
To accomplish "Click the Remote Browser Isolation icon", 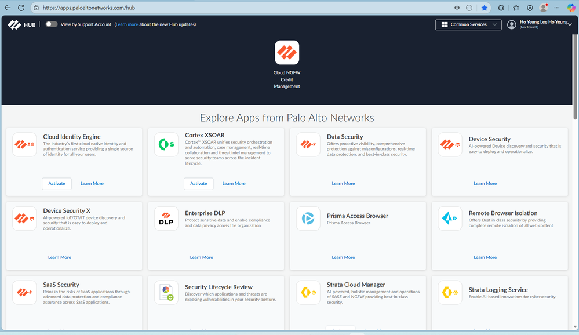I will 450,219.
